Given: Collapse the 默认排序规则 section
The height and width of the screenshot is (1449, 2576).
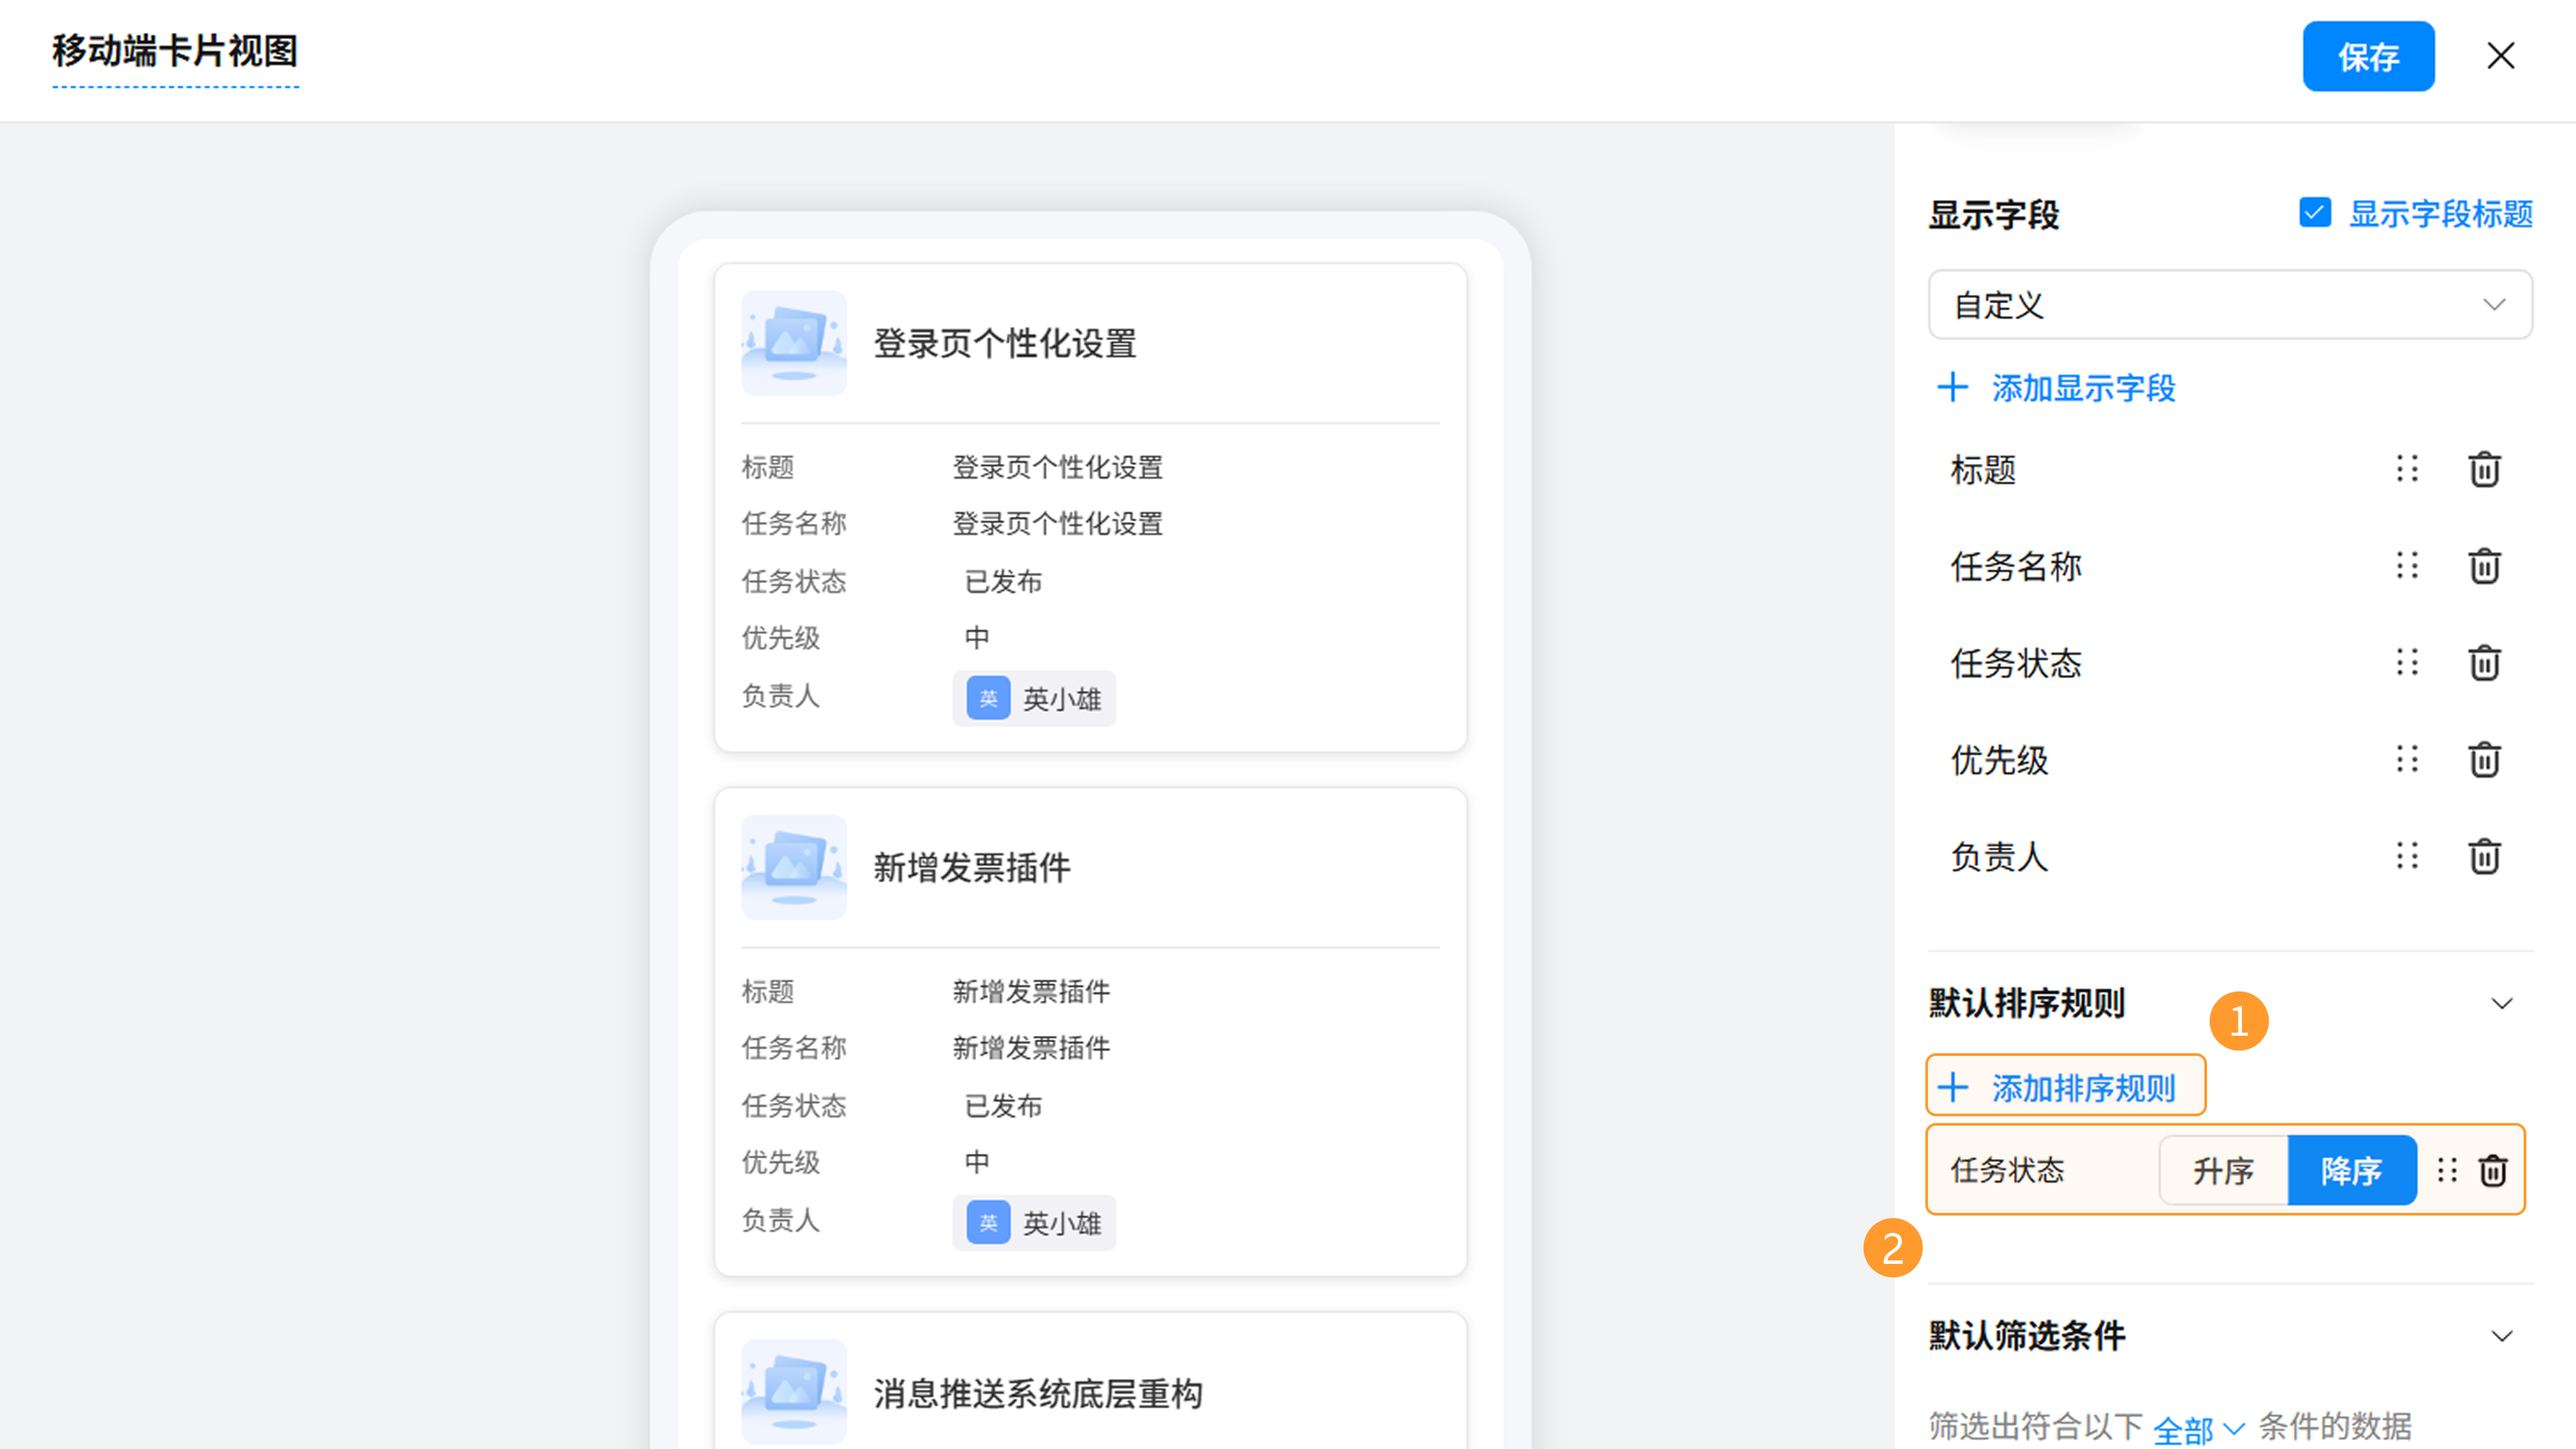Looking at the screenshot, I should (x=2502, y=1003).
